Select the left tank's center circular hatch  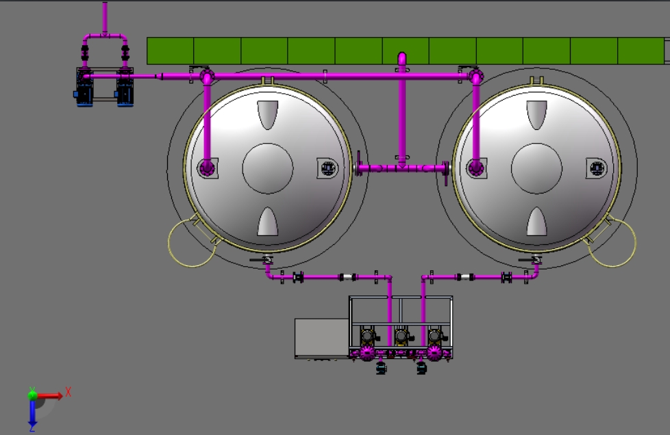pyautogui.click(x=268, y=168)
